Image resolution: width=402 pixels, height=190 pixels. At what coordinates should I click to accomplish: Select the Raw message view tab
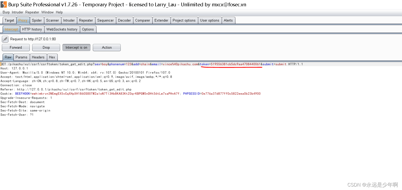click(8, 57)
